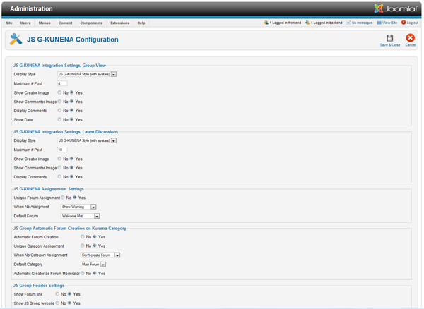Screen dimensions: 424x309
Task: Click the Logged-in backend user icon
Action: (x=308, y=23)
